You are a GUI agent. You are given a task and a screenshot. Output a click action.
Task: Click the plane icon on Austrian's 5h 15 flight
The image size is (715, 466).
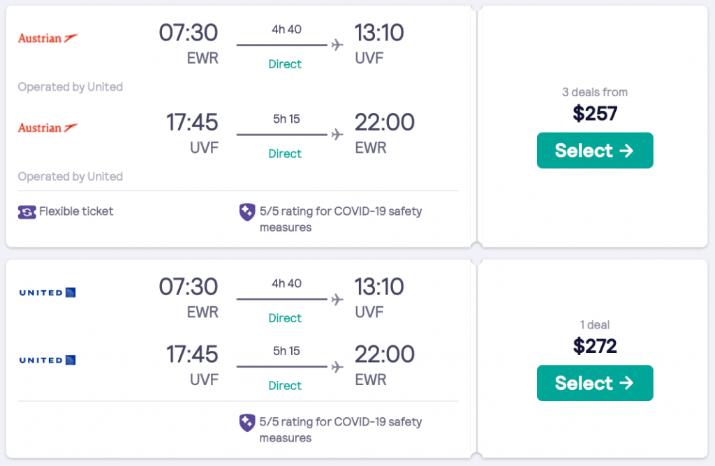click(x=338, y=135)
